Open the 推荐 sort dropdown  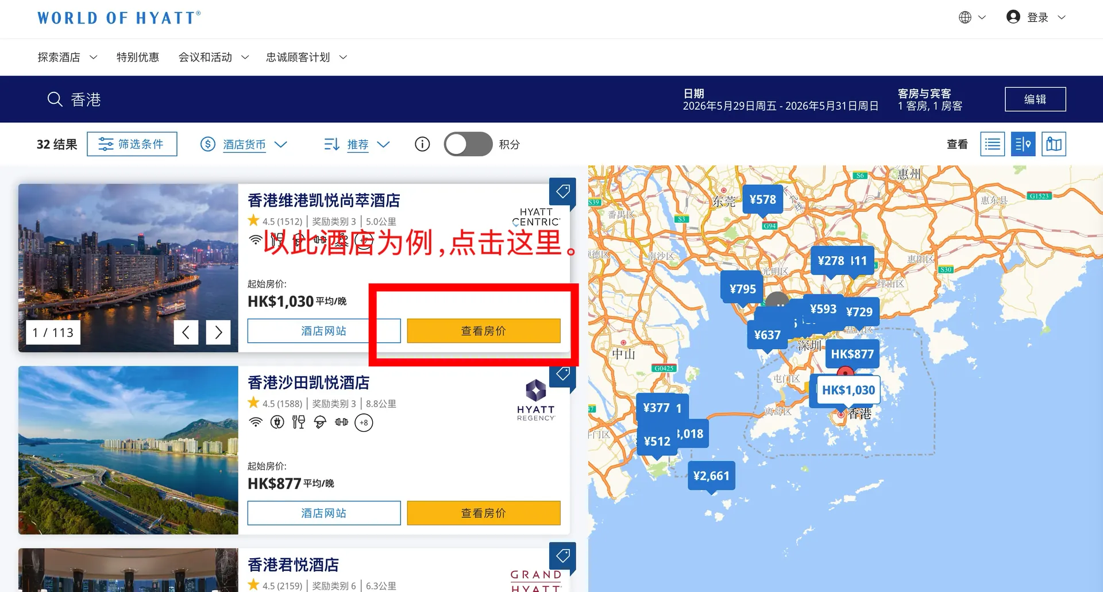[368, 145]
